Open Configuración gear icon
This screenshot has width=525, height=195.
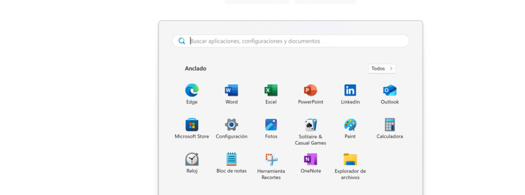231,125
